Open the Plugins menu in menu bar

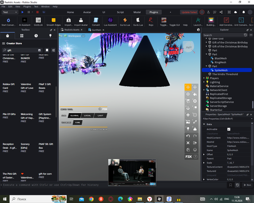pyautogui.click(x=27, y=7)
